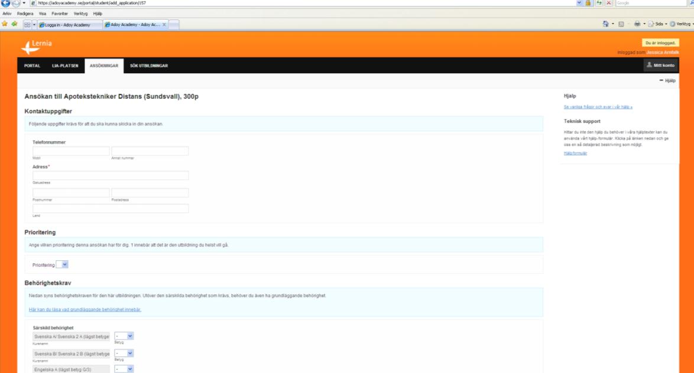Image resolution: width=694 pixels, height=373 pixels.
Task: Click the Land country field
Action: coord(110,208)
